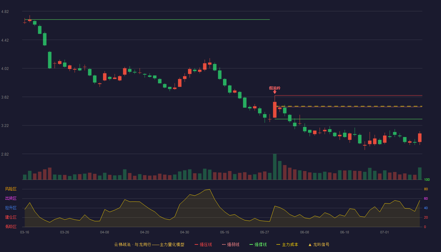
Task: Select the green support line below the 假龙吟 candle
Action: 348,119
